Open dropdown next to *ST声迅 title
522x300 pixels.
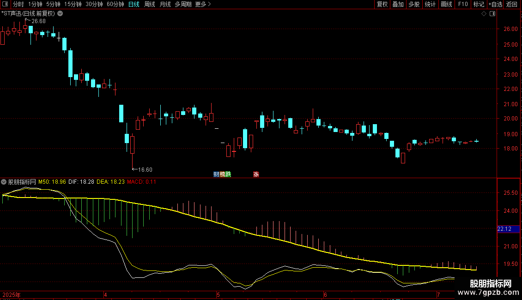click(x=60, y=14)
